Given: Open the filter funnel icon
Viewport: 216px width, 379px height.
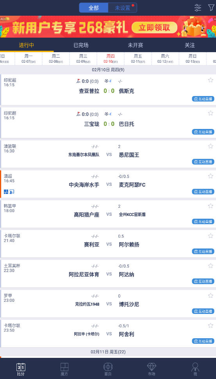Looking at the screenshot, I should 211,8.
